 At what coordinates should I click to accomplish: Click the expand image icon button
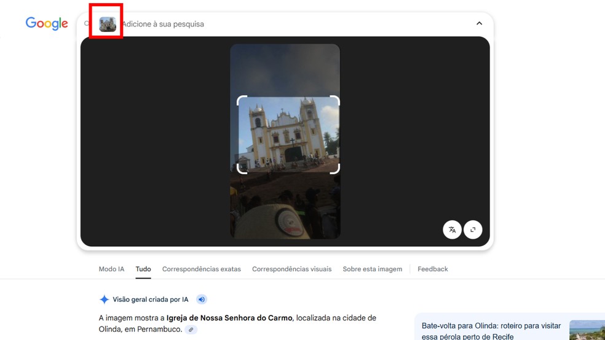[x=473, y=230]
